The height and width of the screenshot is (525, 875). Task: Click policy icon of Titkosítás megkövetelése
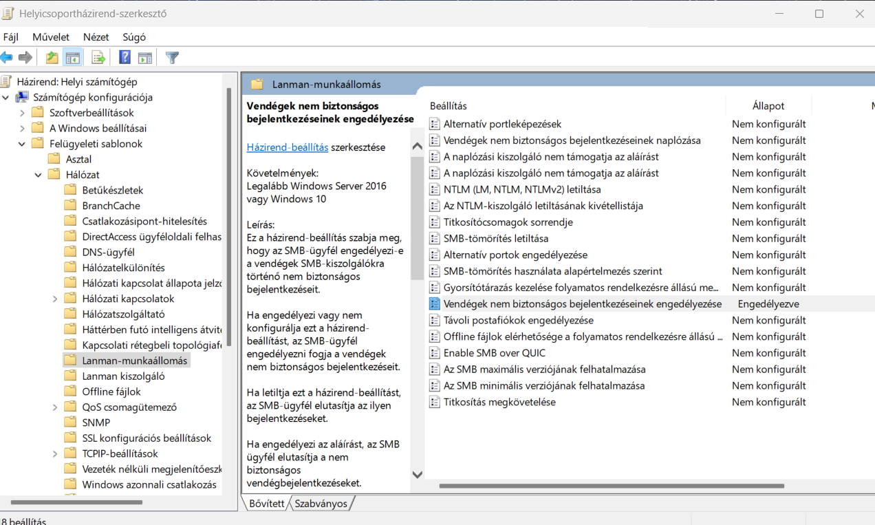pyautogui.click(x=434, y=402)
